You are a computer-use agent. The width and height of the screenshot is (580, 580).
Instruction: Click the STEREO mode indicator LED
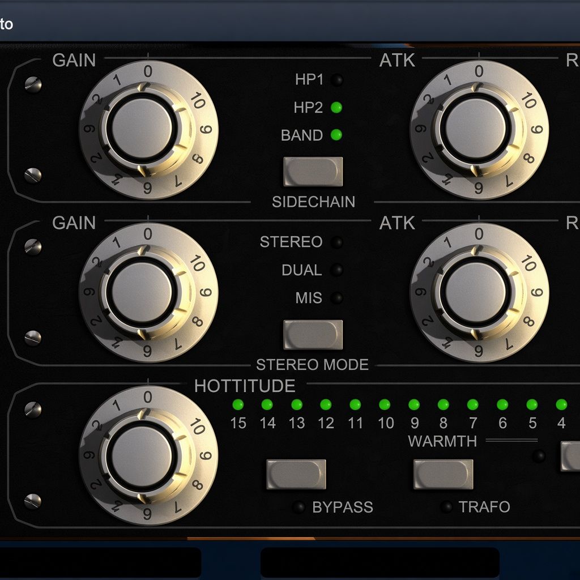point(336,242)
